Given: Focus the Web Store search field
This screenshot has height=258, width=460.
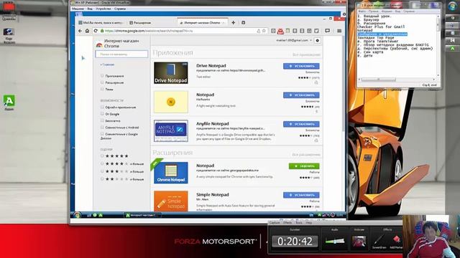Looking at the screenshot, I should click(x=121, y=54).
